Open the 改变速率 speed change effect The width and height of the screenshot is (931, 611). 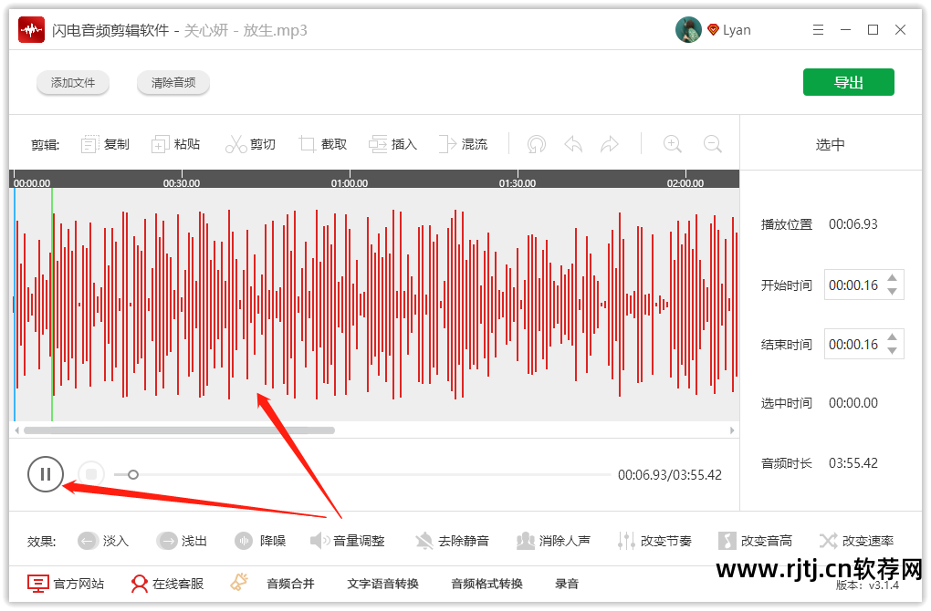(x=856, y=540)
